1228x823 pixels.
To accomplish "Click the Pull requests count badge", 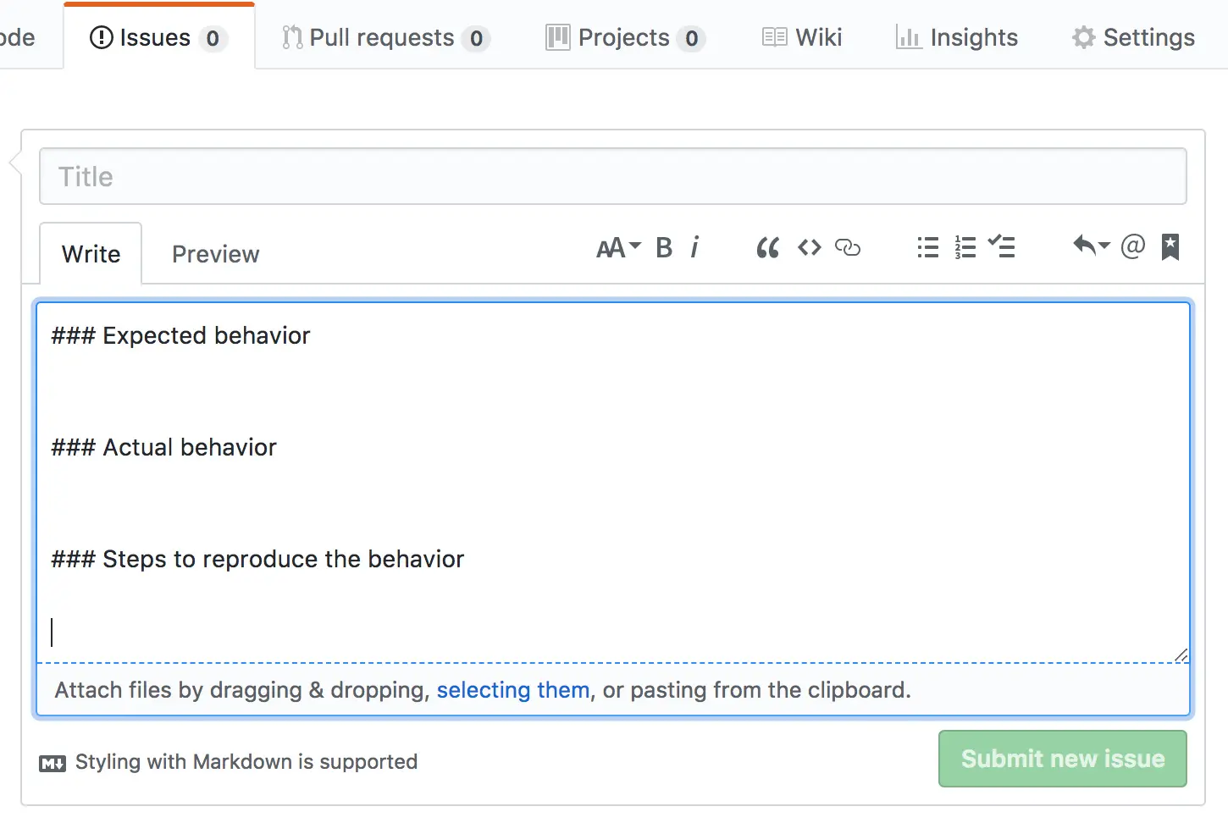I will [x=477, y=38].
